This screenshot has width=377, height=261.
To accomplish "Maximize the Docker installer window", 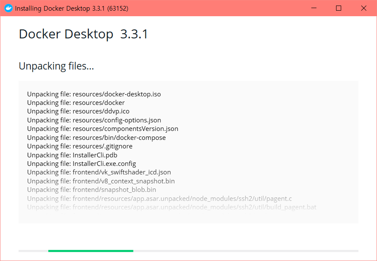I will tap(339, 8).
